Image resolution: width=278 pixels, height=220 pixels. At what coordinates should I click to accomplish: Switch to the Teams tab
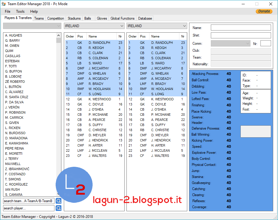[x=39, y=18]
